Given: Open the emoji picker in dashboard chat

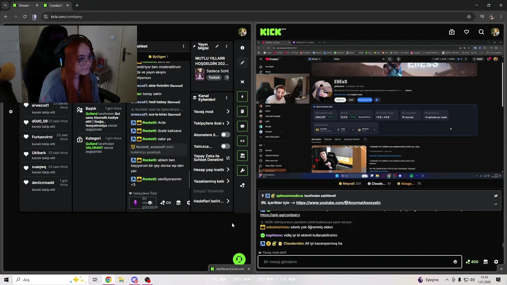Looking at the screenshot, I should click(150, 203).
